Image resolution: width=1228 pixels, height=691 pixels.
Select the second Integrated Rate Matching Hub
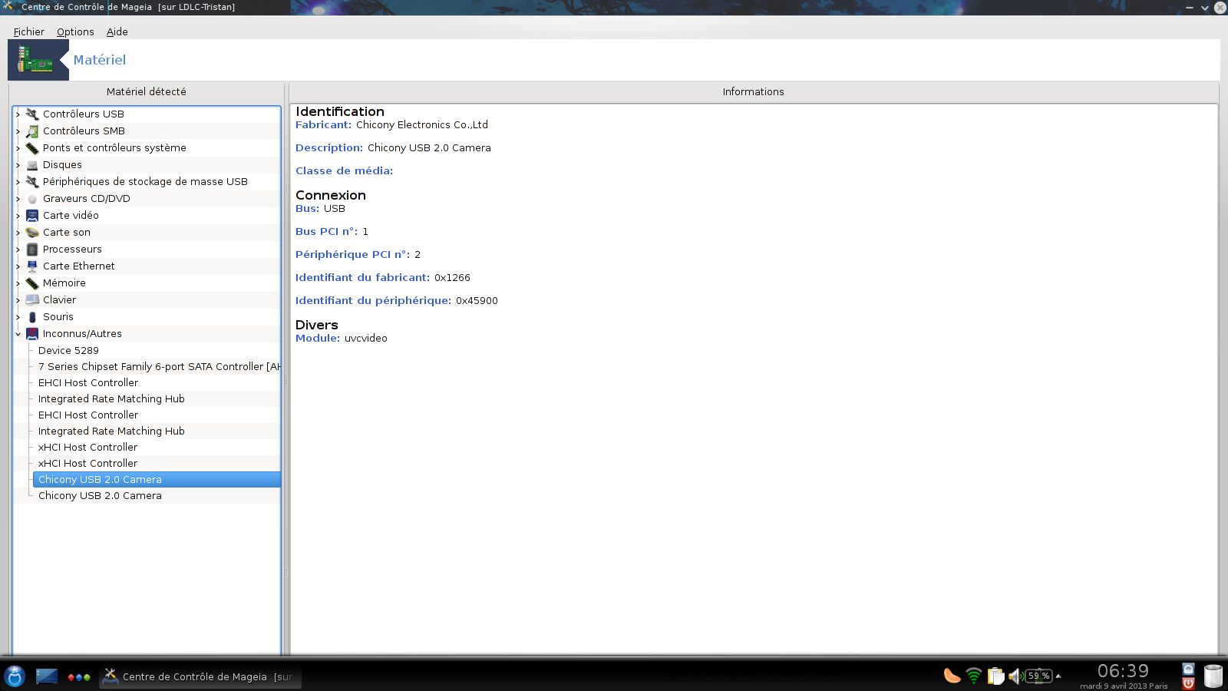157,431
